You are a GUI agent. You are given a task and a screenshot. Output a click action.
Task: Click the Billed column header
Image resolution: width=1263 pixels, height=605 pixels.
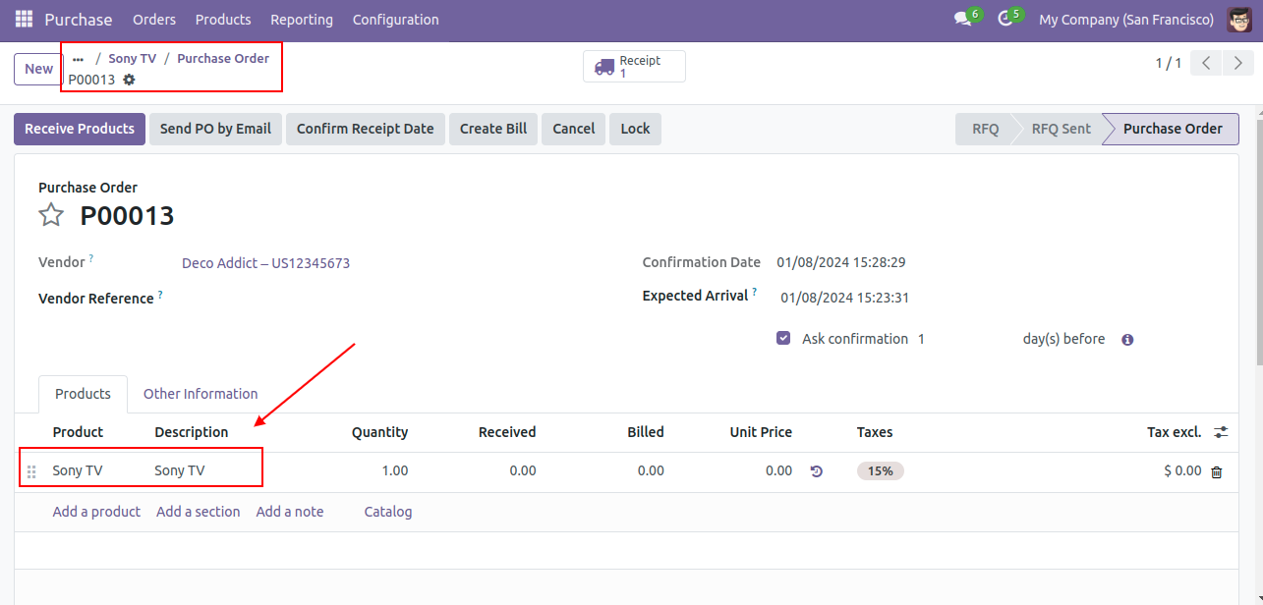click(x=646, y=432)
